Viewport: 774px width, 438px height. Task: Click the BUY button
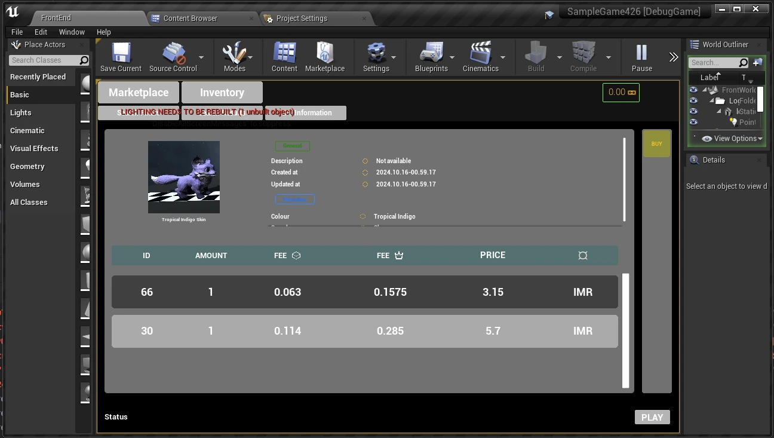pyautogui.click(x=656, y=143)
